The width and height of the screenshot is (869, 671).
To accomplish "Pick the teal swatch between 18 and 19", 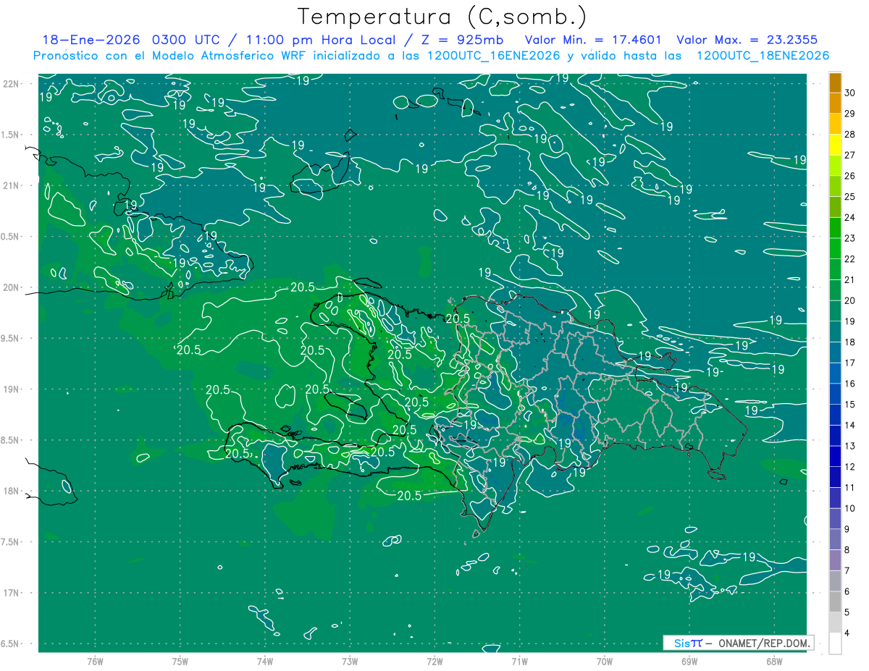I will coord(835,332).
